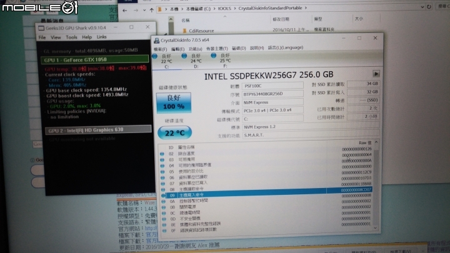Screen dimensions: 450x253
Task: Click the 修改日期 column header in Explorer
Action: coord(281,19)
